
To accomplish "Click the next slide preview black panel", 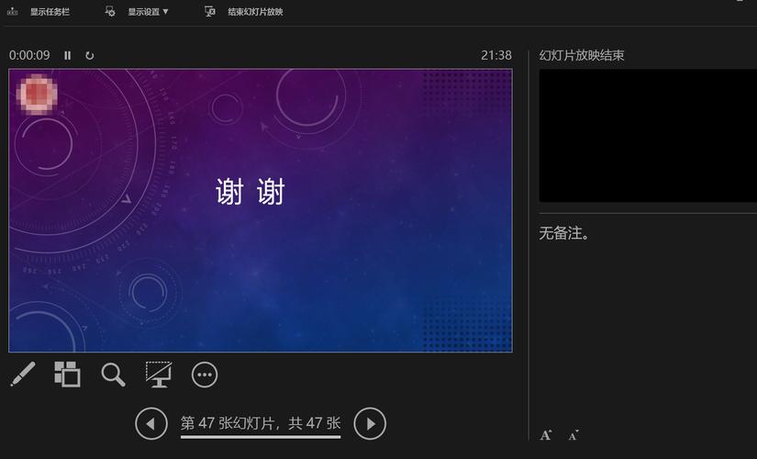I will tap(648, 135).
